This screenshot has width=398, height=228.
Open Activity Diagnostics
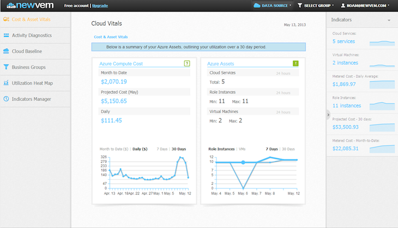click(35, 35)
